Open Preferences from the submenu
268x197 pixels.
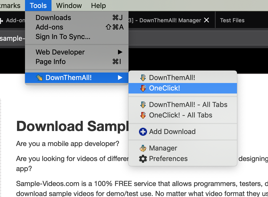point(182,159)
